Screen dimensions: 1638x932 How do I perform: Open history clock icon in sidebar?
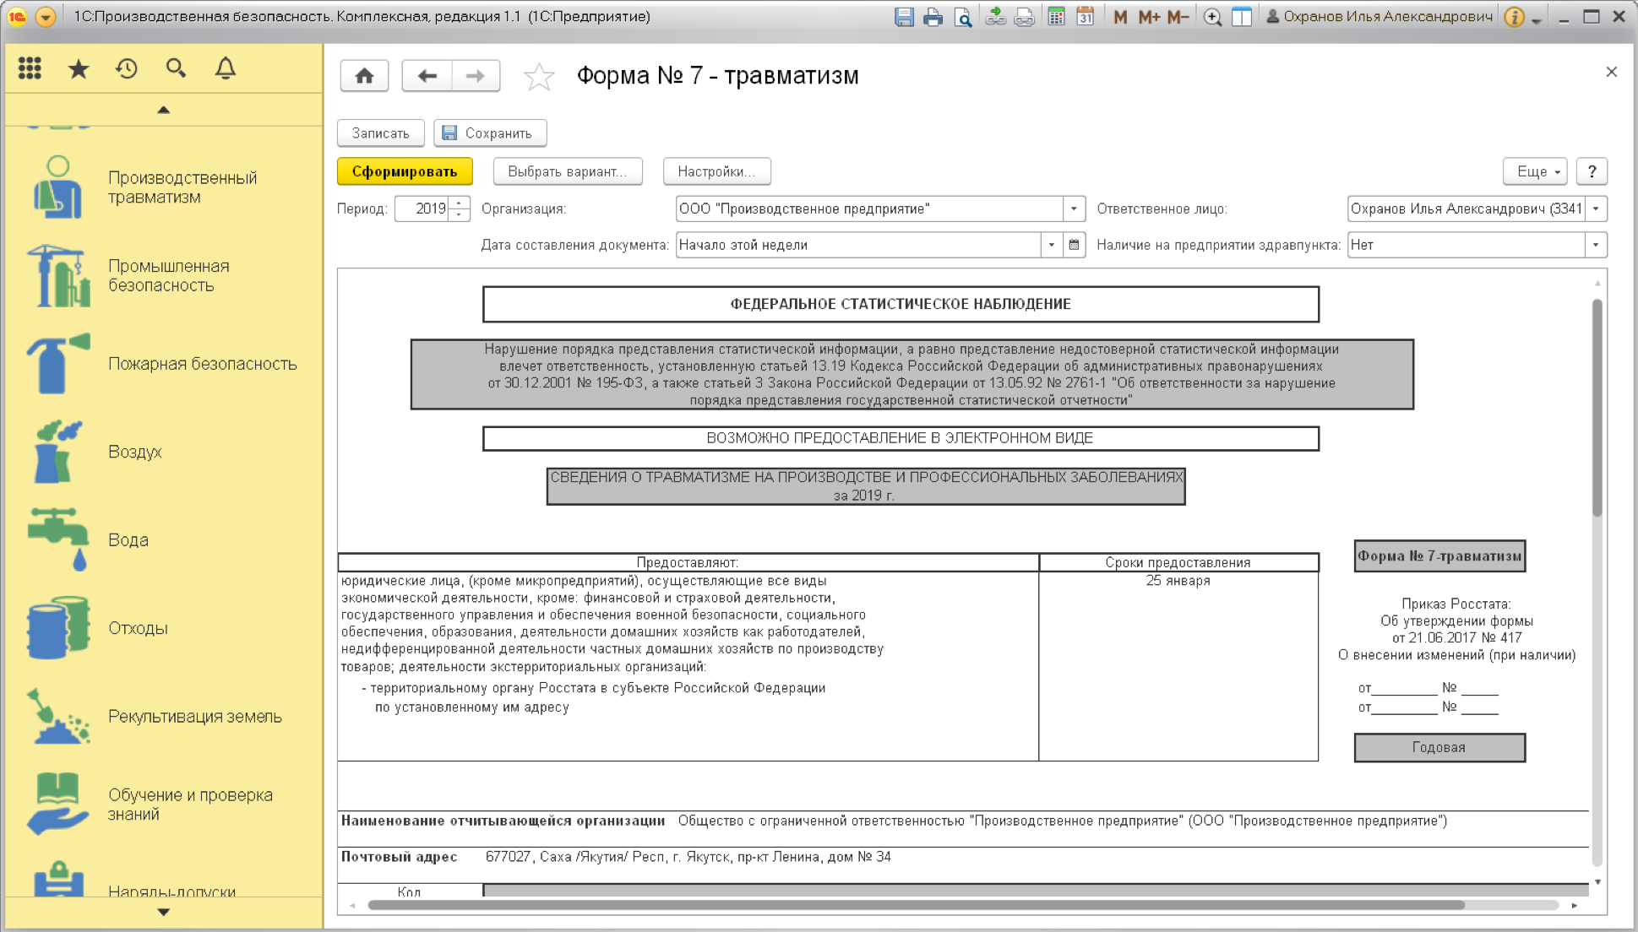(127, 68)
